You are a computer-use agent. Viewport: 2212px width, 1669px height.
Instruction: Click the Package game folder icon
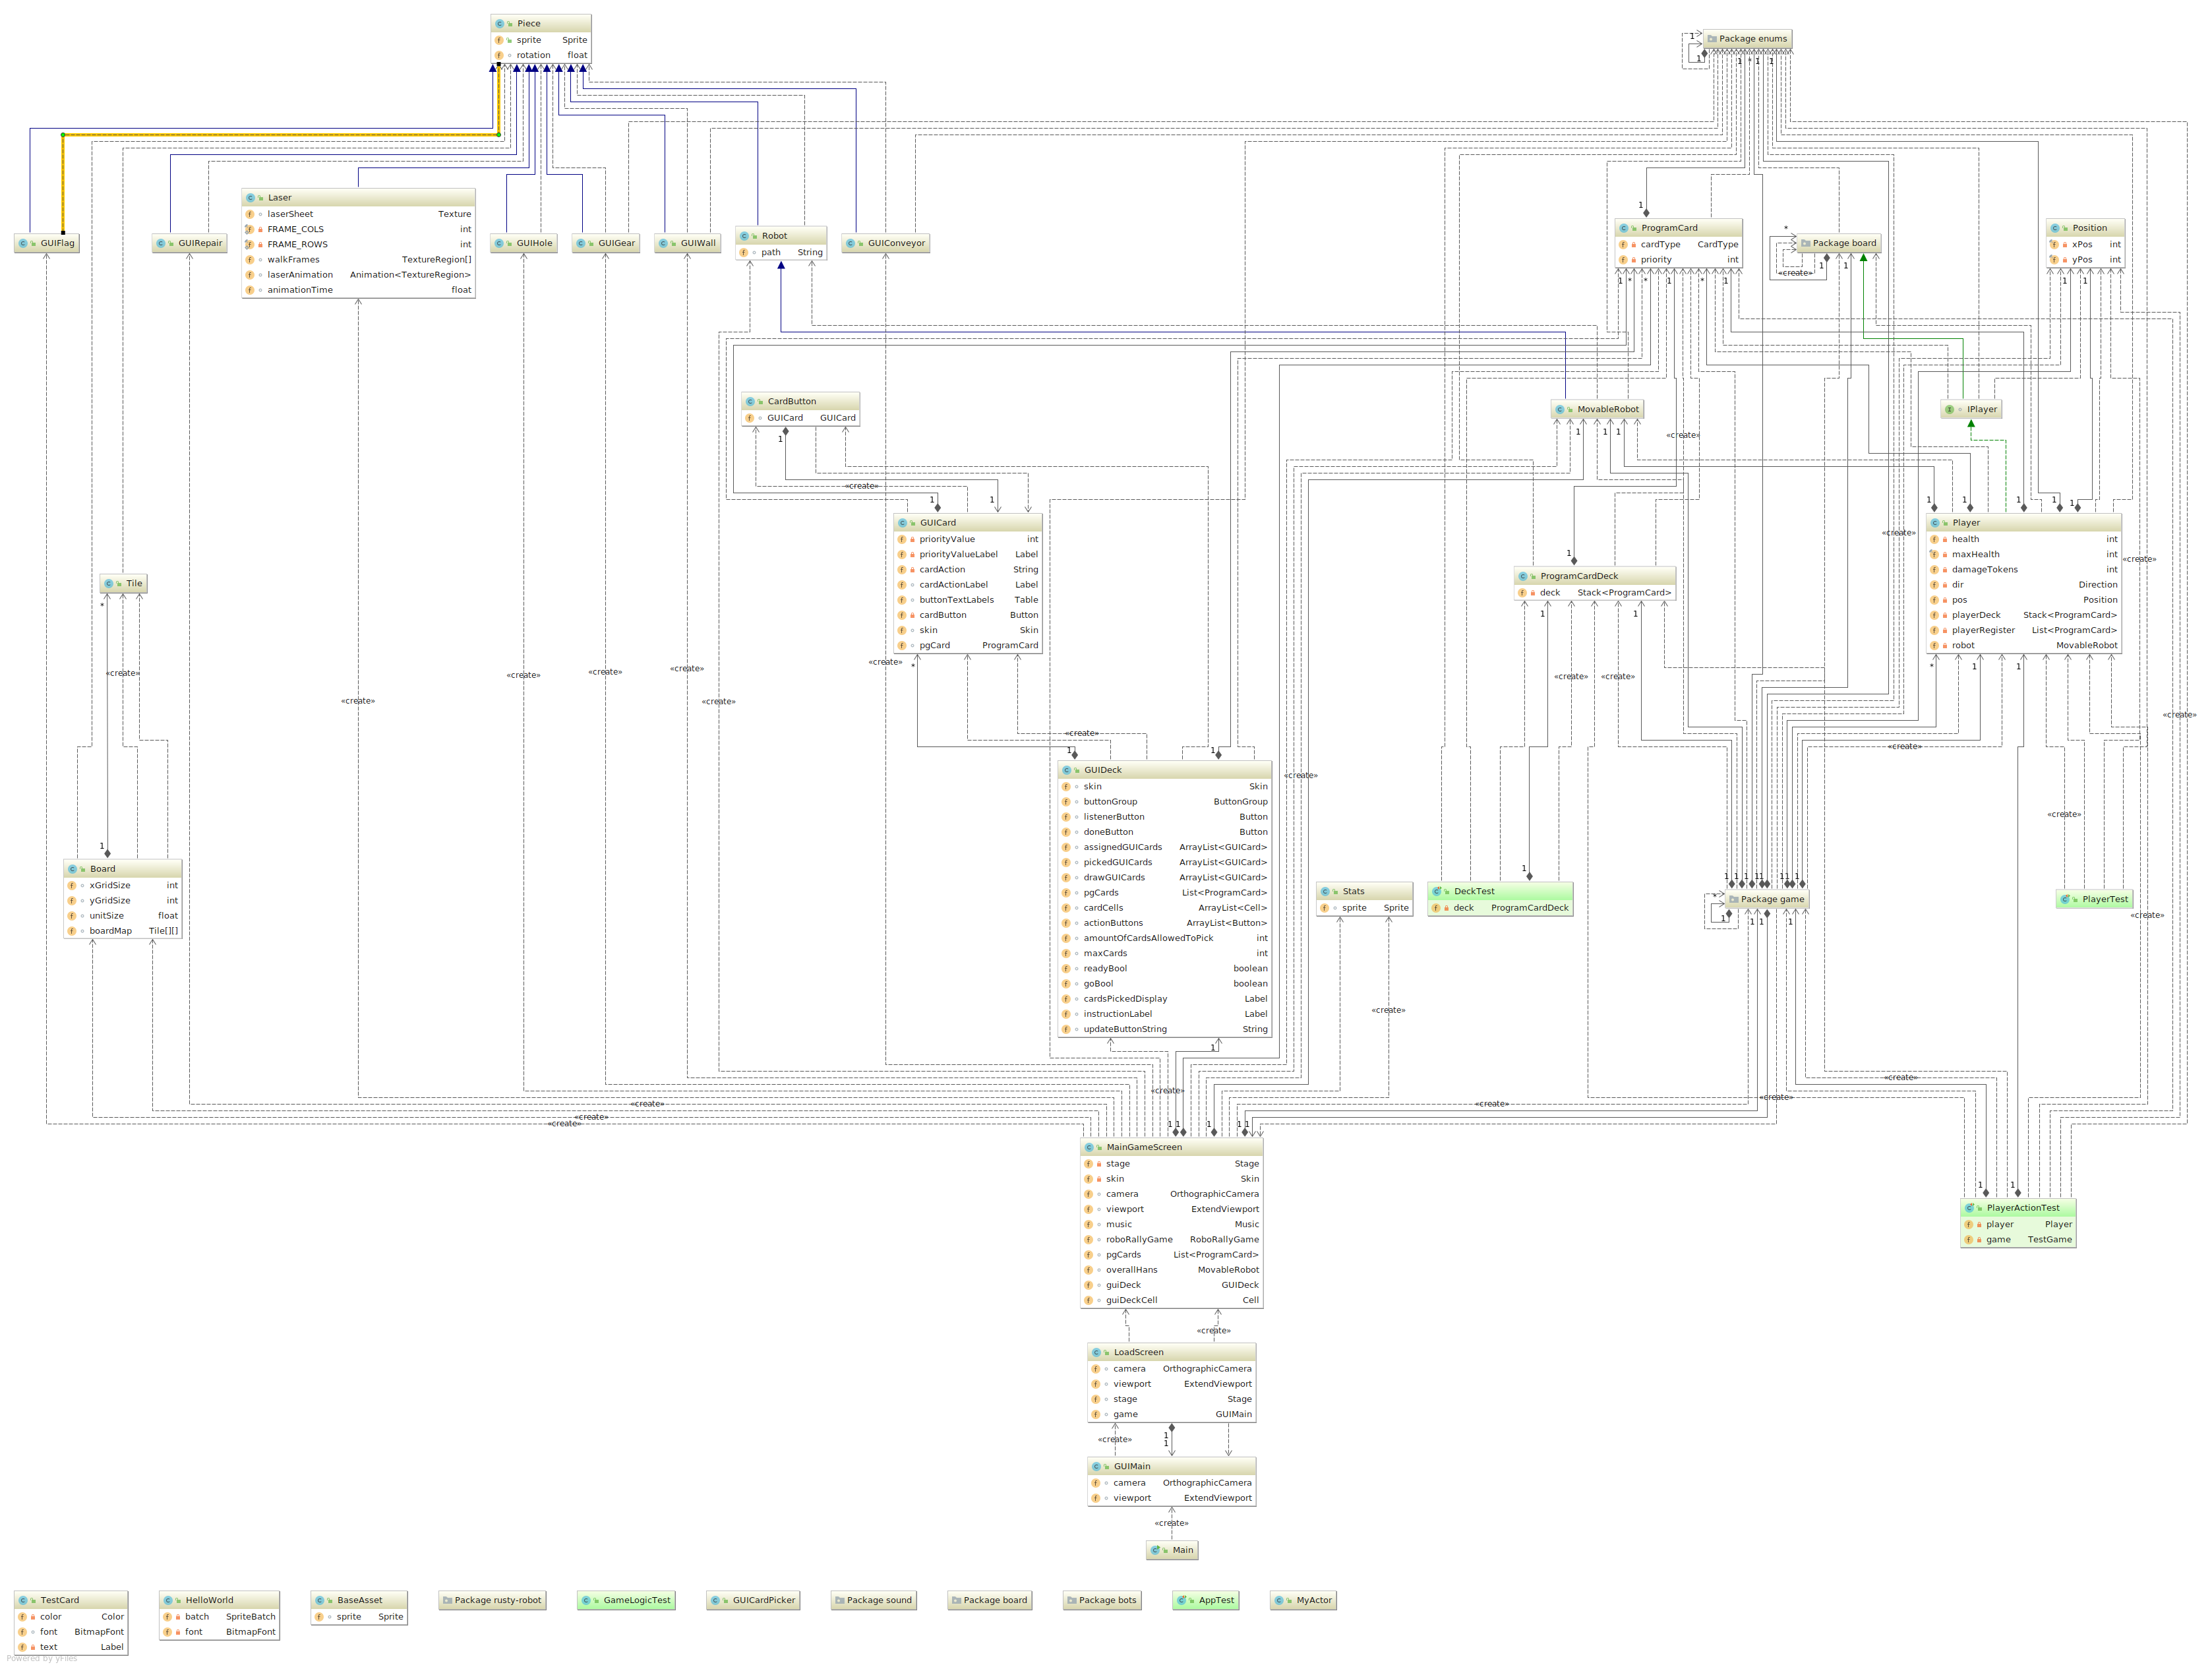pyautogui.click(x=1734, y=899)
